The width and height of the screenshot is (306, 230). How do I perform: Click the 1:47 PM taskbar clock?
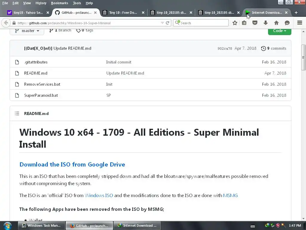point(295,226)
